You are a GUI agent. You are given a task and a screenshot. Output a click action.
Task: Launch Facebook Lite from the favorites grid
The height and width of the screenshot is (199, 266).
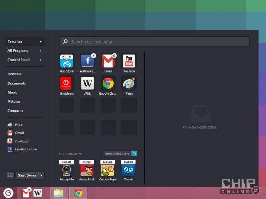click(87, 61)
